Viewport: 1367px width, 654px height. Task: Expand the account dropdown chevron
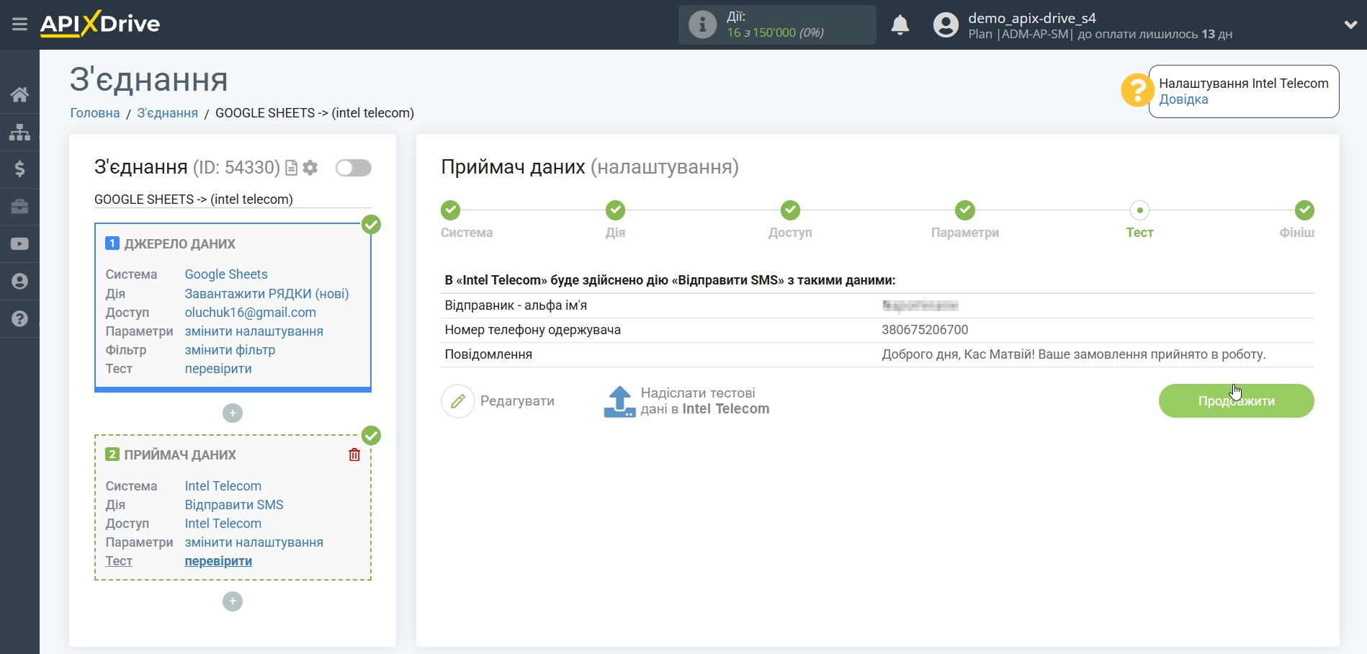point(1350,24)
